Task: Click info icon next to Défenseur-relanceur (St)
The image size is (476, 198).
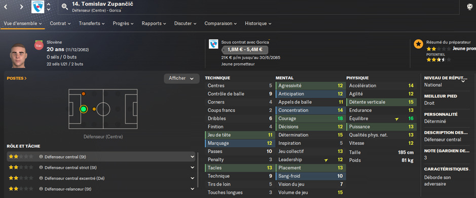Action: 41,189
